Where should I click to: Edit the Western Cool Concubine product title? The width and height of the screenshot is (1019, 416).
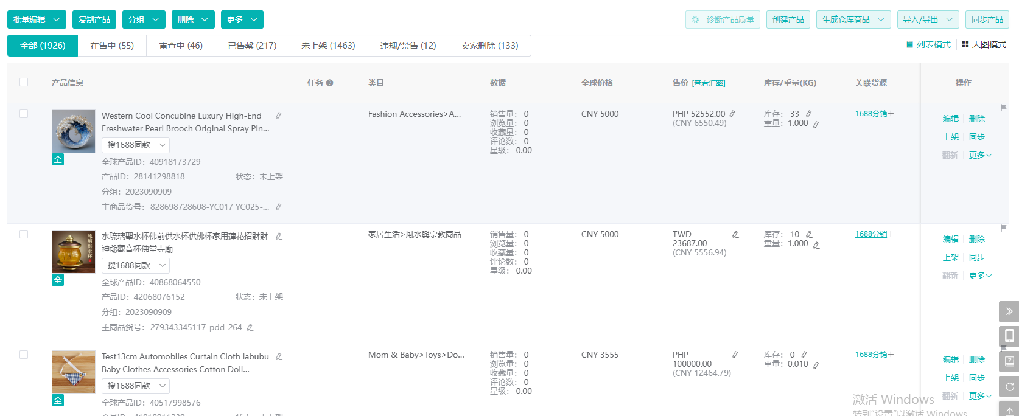pyautogui.click(x=279, y=116)
